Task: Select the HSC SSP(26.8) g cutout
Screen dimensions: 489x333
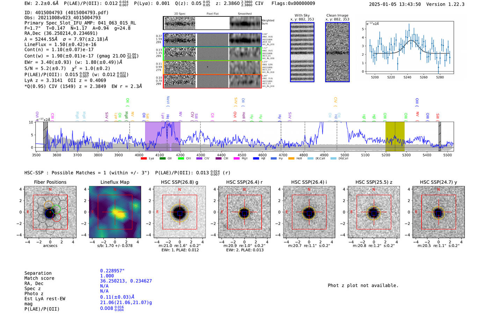Action: point(180,212)
